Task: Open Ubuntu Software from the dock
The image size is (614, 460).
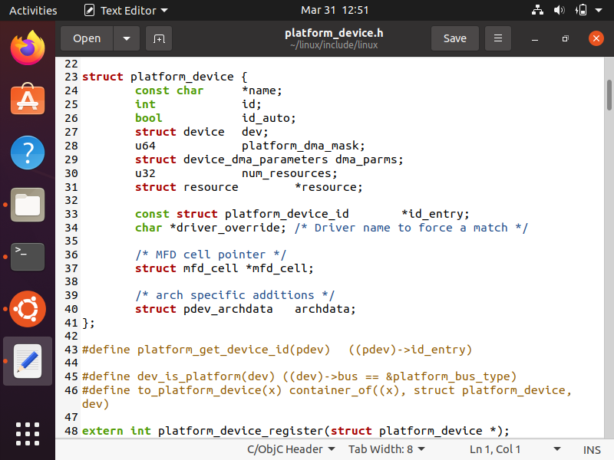Action: 27,100
